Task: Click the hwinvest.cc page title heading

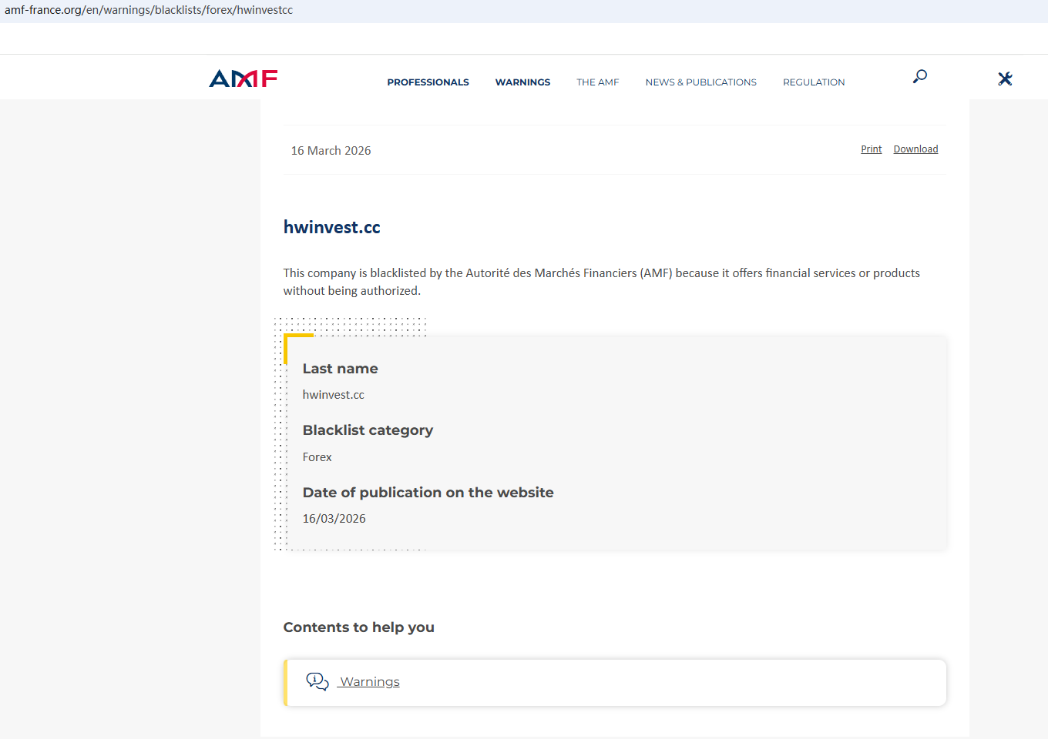Action: click(x=331, y=227)
